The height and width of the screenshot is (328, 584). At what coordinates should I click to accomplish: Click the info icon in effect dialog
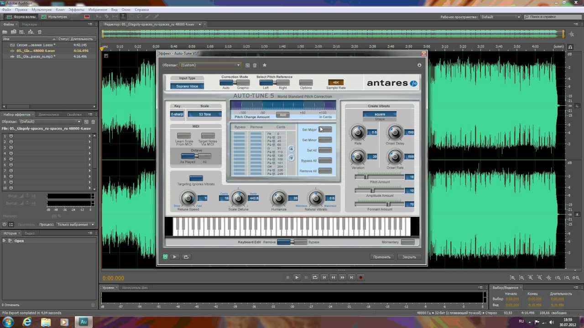click(x=419, y=65)
